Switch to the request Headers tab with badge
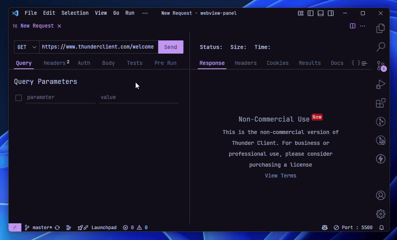Screen dimensions: 397x240 [x=56, y=63]
